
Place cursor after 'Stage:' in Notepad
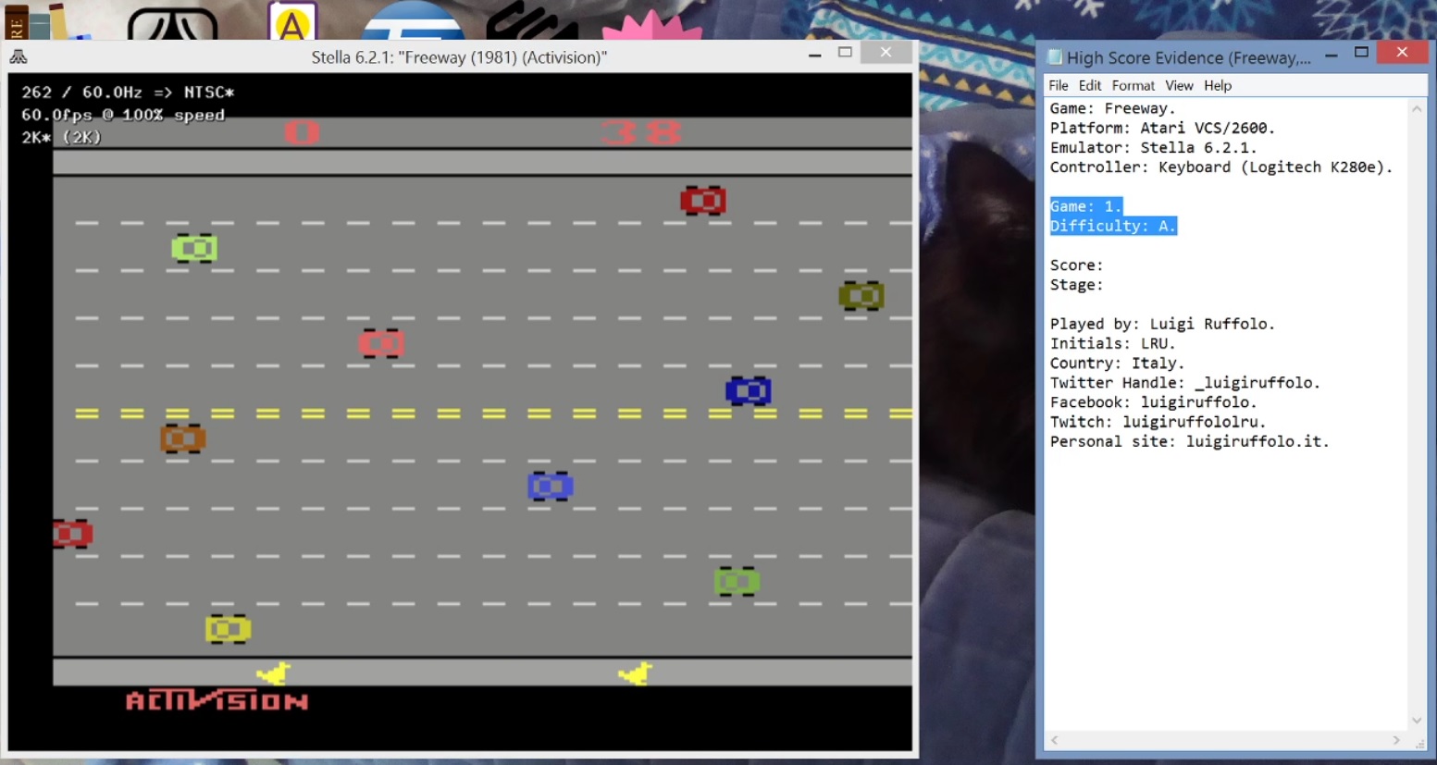pyautogui.click(x=1106, y=285)
